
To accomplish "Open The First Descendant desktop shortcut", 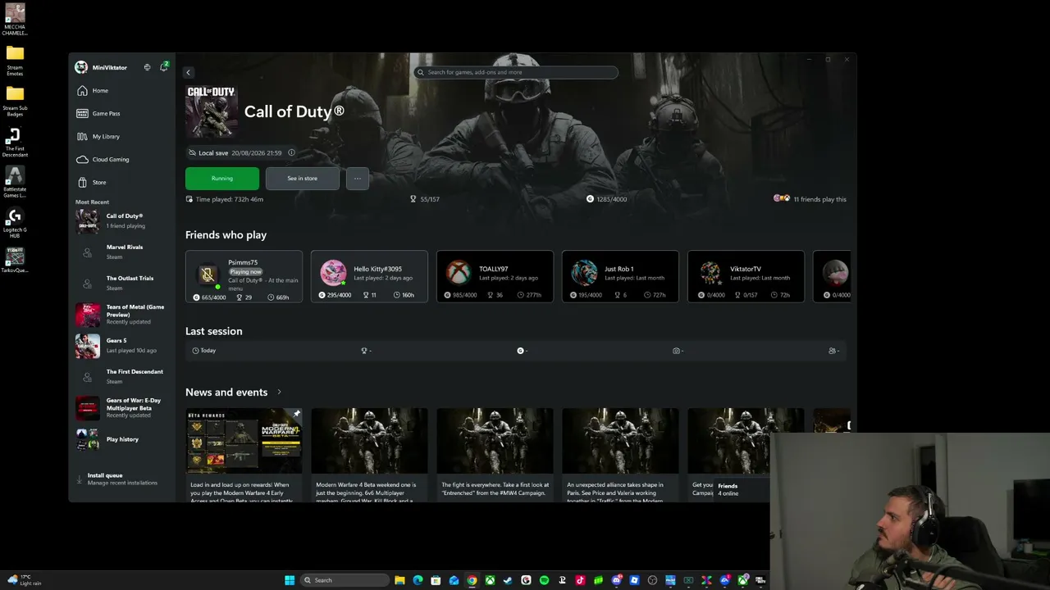I will [15, 142].
